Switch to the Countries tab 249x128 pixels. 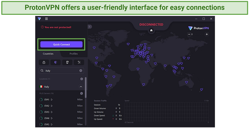(x=48, y=54)
